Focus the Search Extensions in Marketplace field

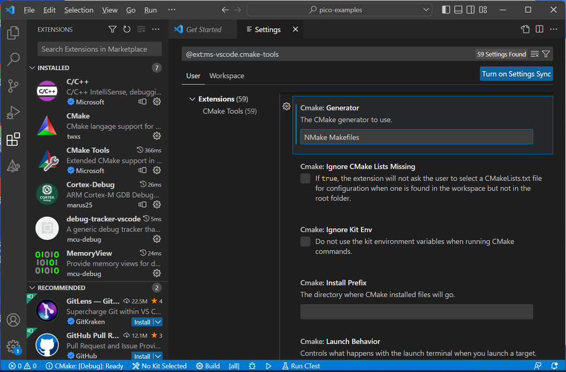pyautogui.click(x=99, y=49)
